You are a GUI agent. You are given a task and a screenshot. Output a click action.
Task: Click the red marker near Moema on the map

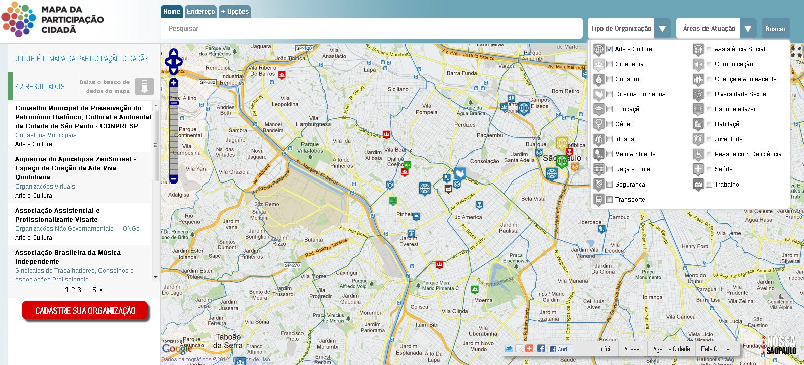(439, 264)
